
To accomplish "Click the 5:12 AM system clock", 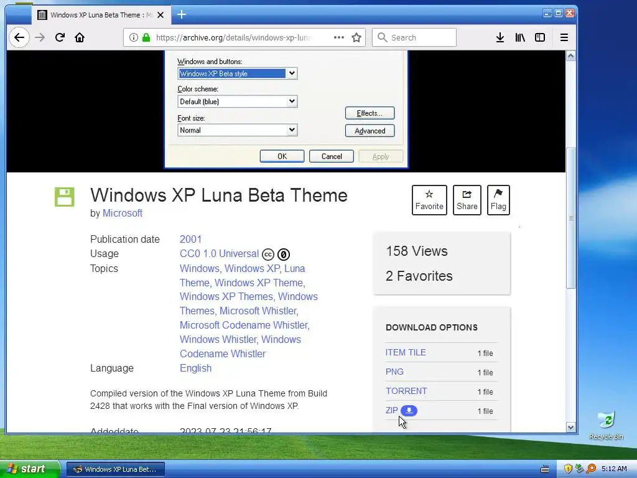I will (614, 469).
